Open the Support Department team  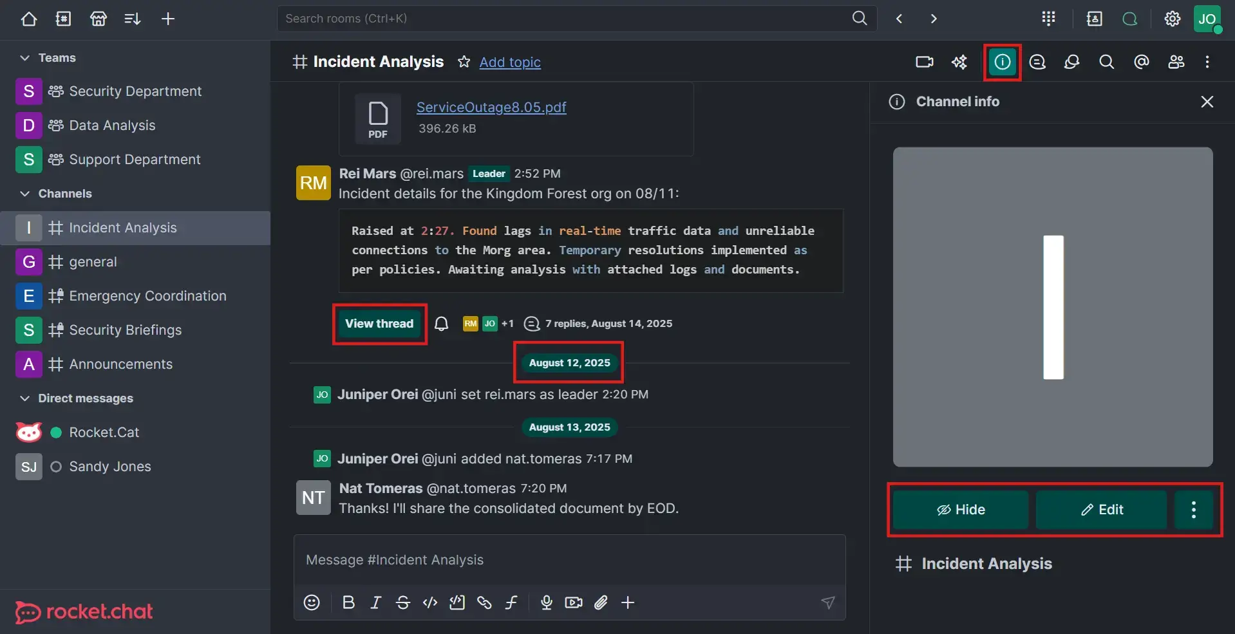point(135,160)
